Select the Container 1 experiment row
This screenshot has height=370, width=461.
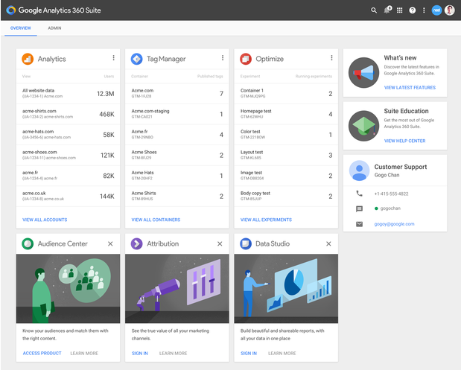(x=286, y=94)
